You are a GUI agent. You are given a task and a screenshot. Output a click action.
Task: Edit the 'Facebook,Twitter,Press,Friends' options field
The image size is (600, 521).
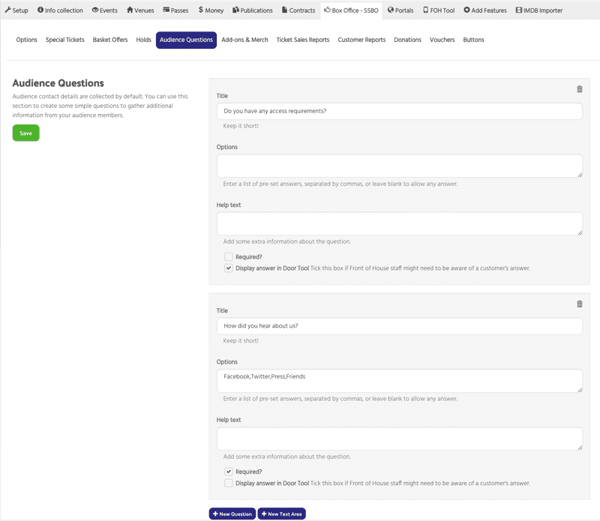tap(400, 381)
